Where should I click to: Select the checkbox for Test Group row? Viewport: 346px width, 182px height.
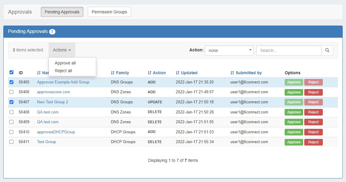coord(11,142)
